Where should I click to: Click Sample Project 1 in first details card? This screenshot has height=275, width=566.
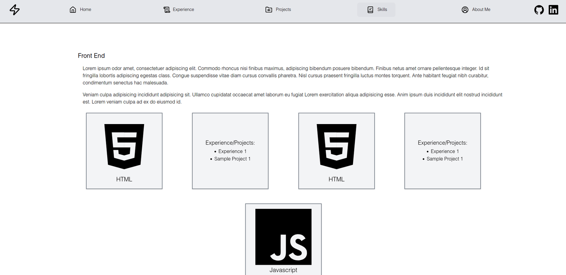tap(232, 159)
